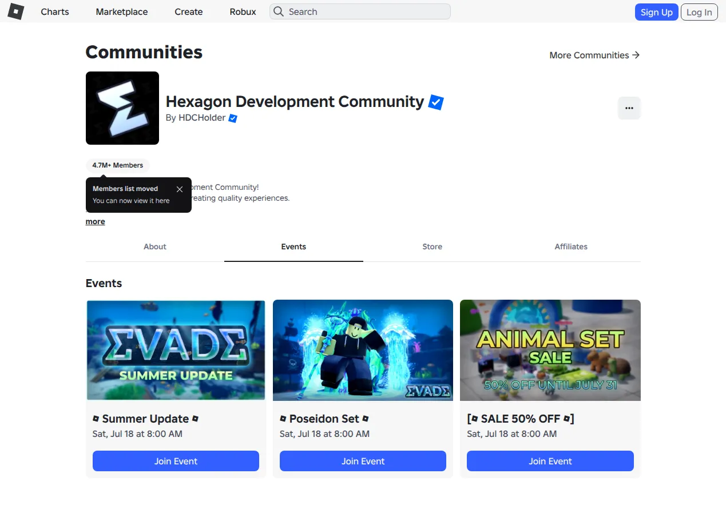This screenshot has width=726, height=521.
Task: Open the three-dots community options menu
Action: click(x=629, y=108)
